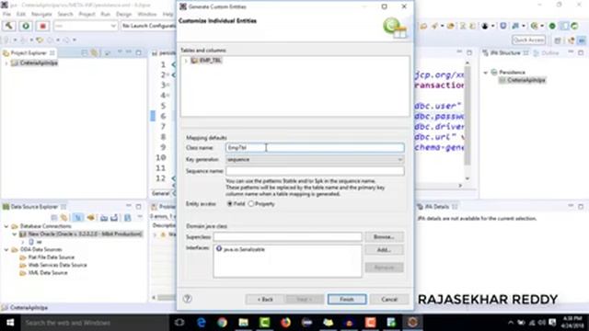Click the taskbar search box

click(94, 323)
